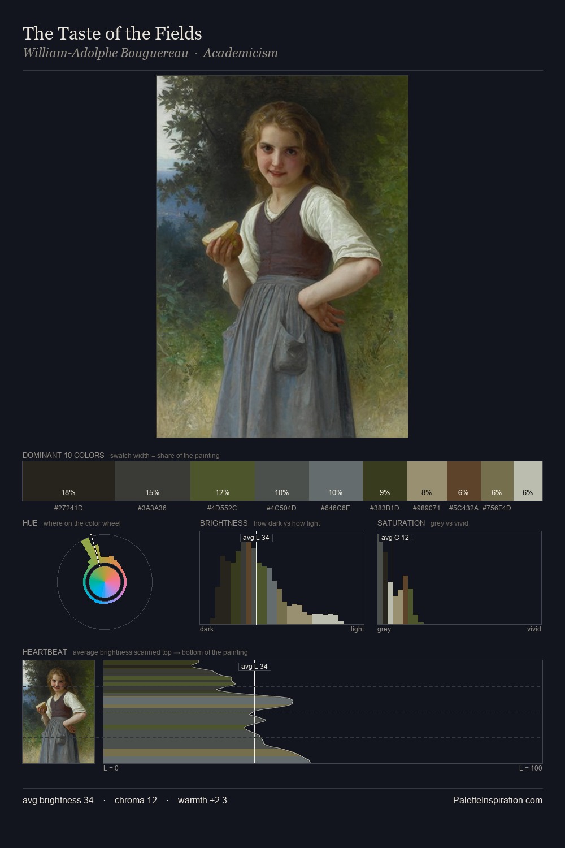Screen dimensions: 565x848
Task: Select the 9% dark olive swatch
Action: tap(385, 481)
